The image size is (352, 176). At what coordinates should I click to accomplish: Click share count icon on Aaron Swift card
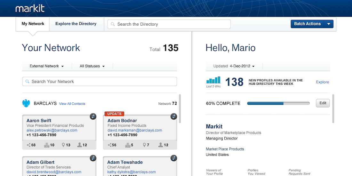[x=29, y=145]
